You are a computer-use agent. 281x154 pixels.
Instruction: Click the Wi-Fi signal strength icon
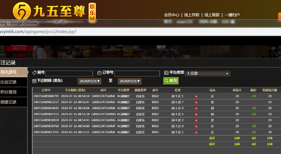click(273, 49)
